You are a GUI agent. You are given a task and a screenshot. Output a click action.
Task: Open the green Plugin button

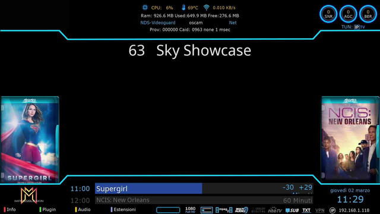point(47,210)
